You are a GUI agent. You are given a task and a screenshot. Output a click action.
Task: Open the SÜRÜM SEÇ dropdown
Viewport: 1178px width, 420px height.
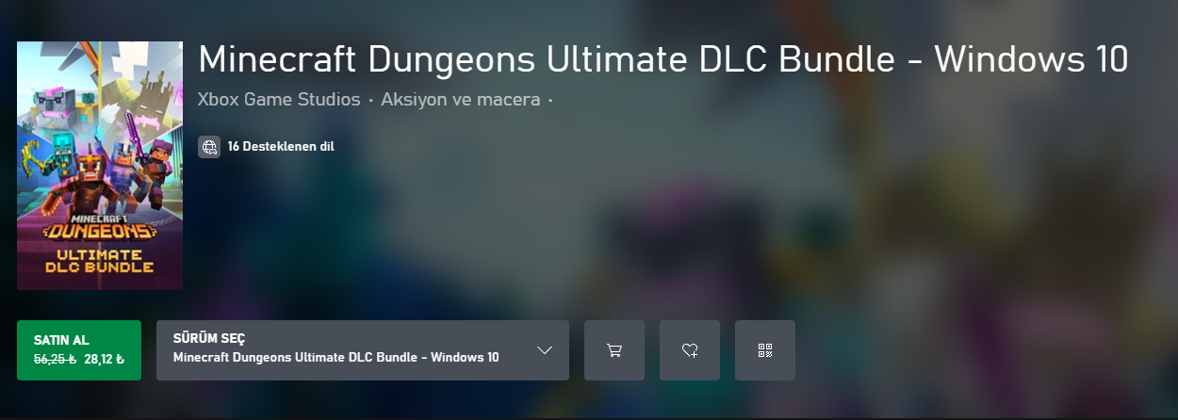pos(363,350)
